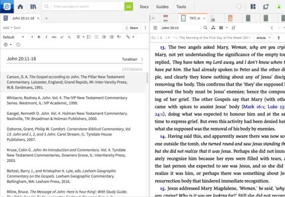Toggle small caps ABC formatting
This screenshot has width=285, height=197.
point(54,37)
